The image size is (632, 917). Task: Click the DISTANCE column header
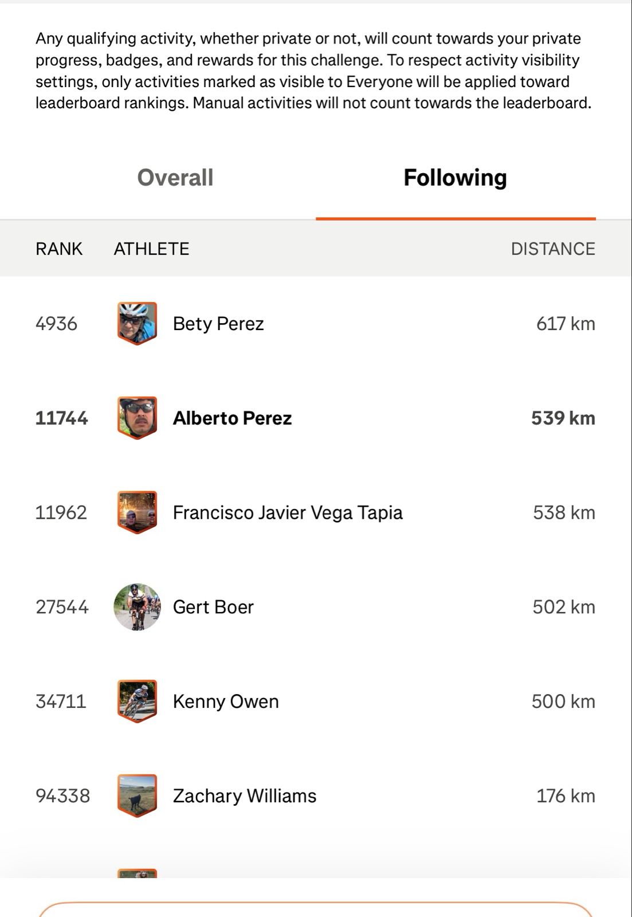tap(552, 249)
